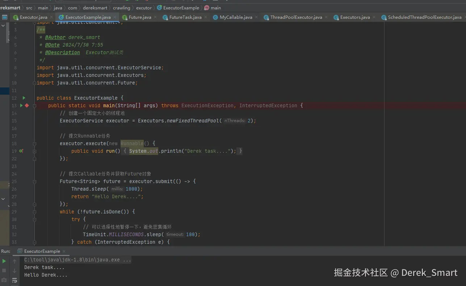Collapse the import statements fold near line 10
This screenshot has height=286, width=466.
pos(34,83)
